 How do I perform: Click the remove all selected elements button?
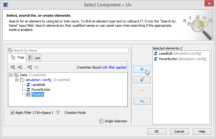[142, 101]
